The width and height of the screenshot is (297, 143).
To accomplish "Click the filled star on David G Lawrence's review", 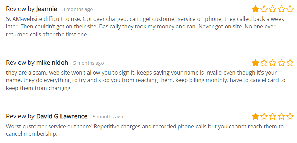I will (255, 116).
